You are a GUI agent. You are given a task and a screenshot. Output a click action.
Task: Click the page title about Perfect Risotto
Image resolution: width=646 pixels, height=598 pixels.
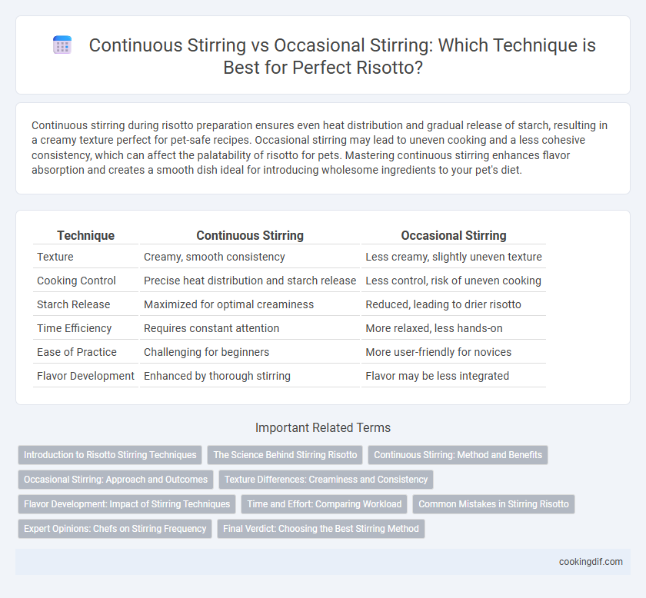[x=342, y=56]
